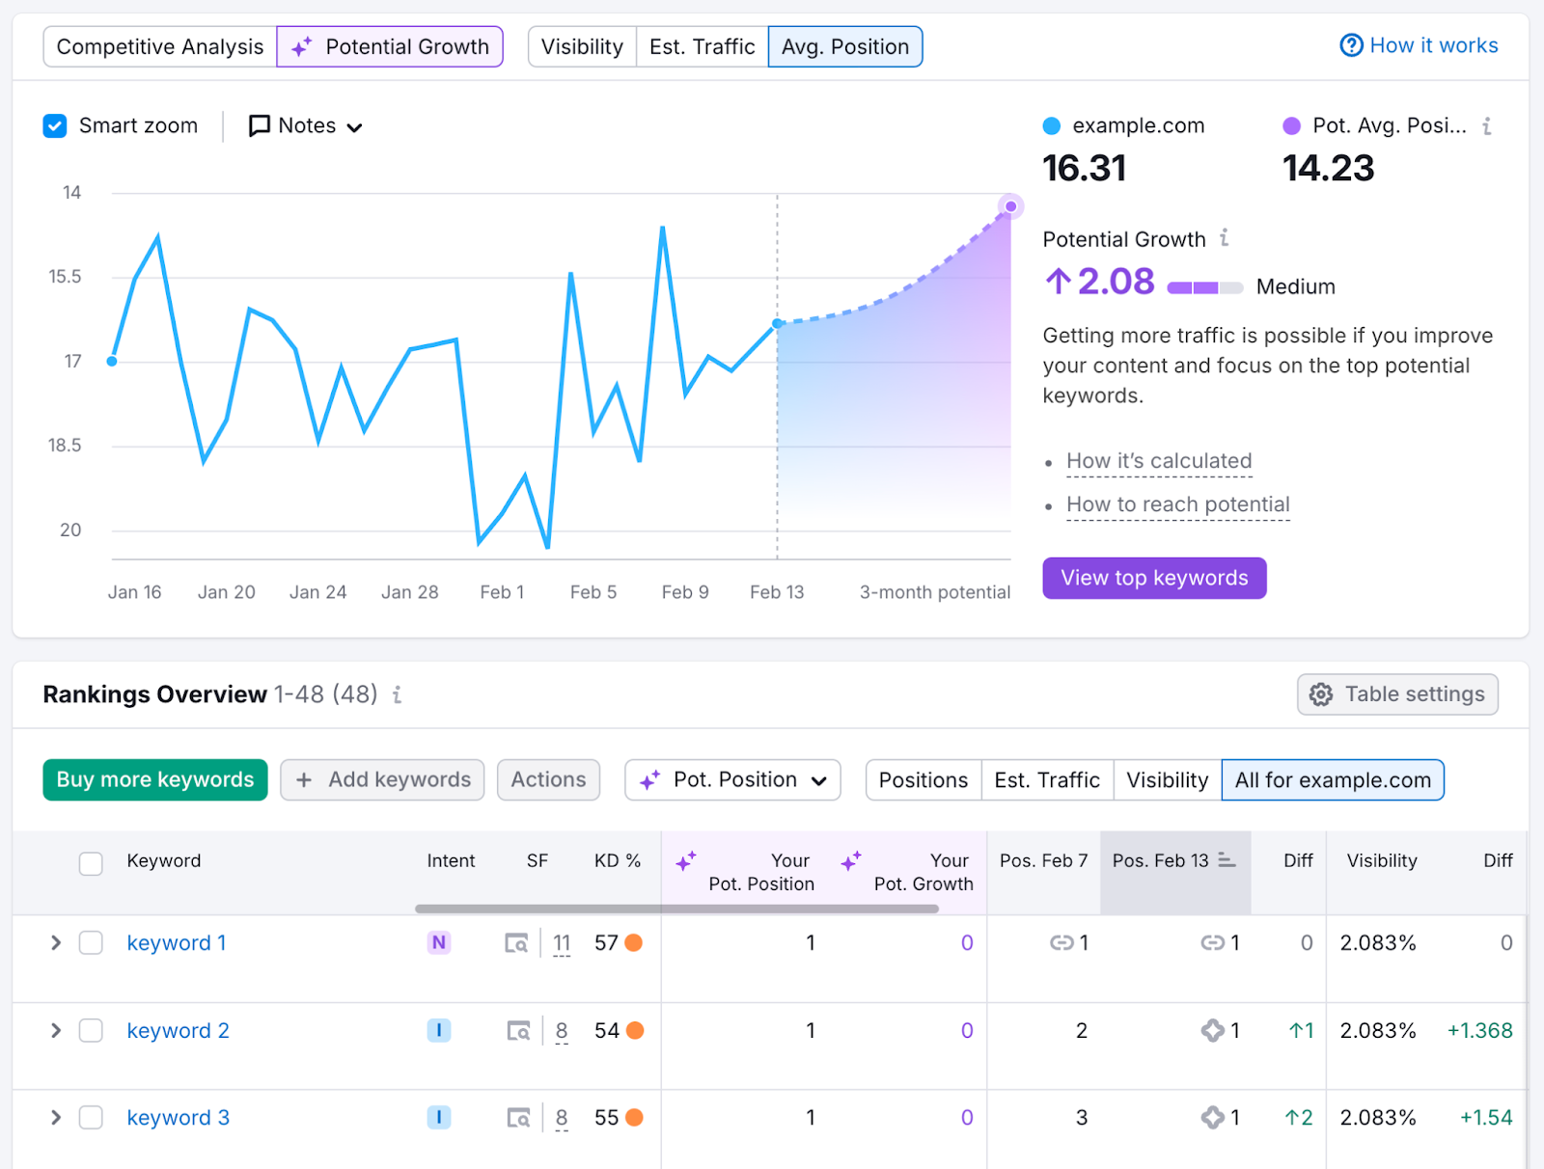Switch to the Competitive Analysis tab
Image resolution: width=1544 pixels, height=1169 pixels.
click(159, 45)
